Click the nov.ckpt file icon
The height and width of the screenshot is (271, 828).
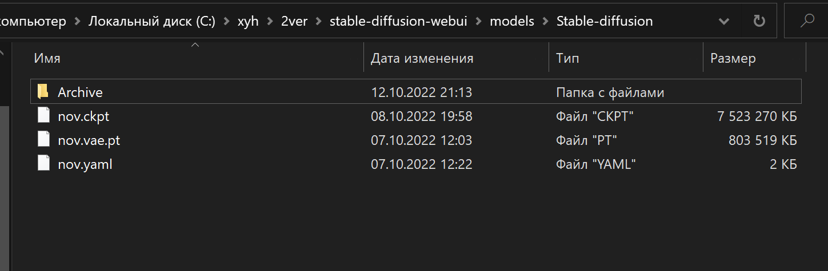(43, 116)
